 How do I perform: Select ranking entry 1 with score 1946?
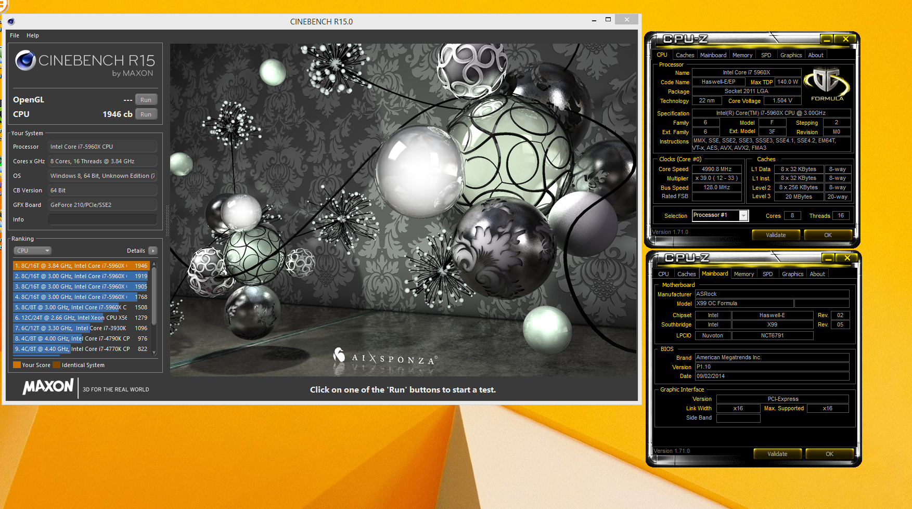(81, 266)
